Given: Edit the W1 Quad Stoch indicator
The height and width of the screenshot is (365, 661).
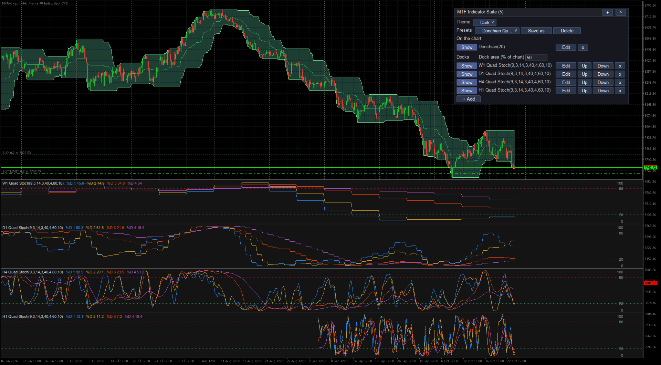Looking at the screenshot, I should [566, 66].
